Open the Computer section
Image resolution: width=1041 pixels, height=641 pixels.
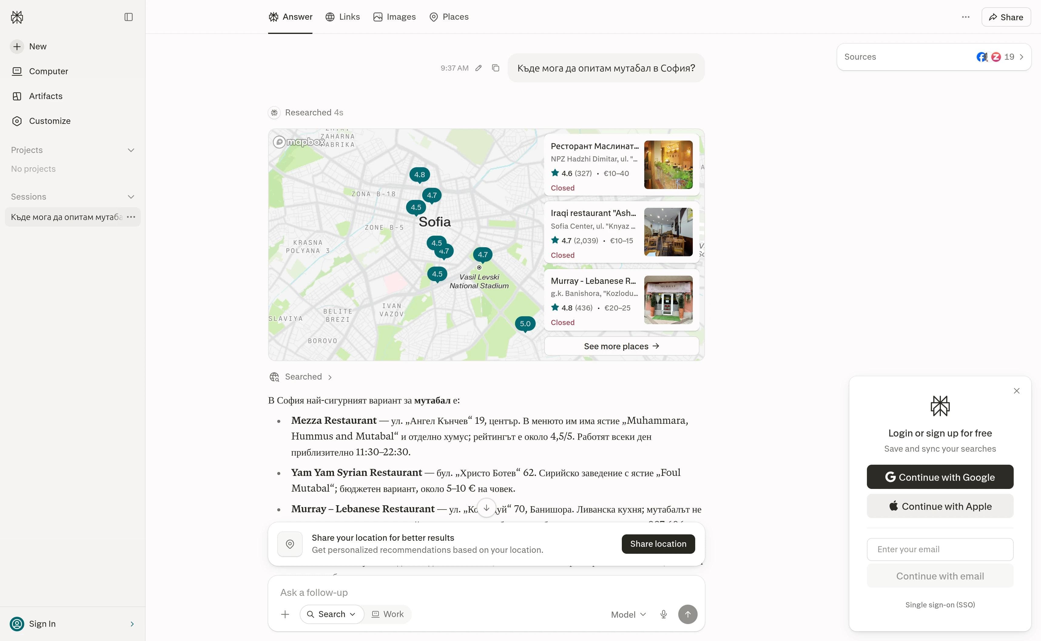[40, 71]
